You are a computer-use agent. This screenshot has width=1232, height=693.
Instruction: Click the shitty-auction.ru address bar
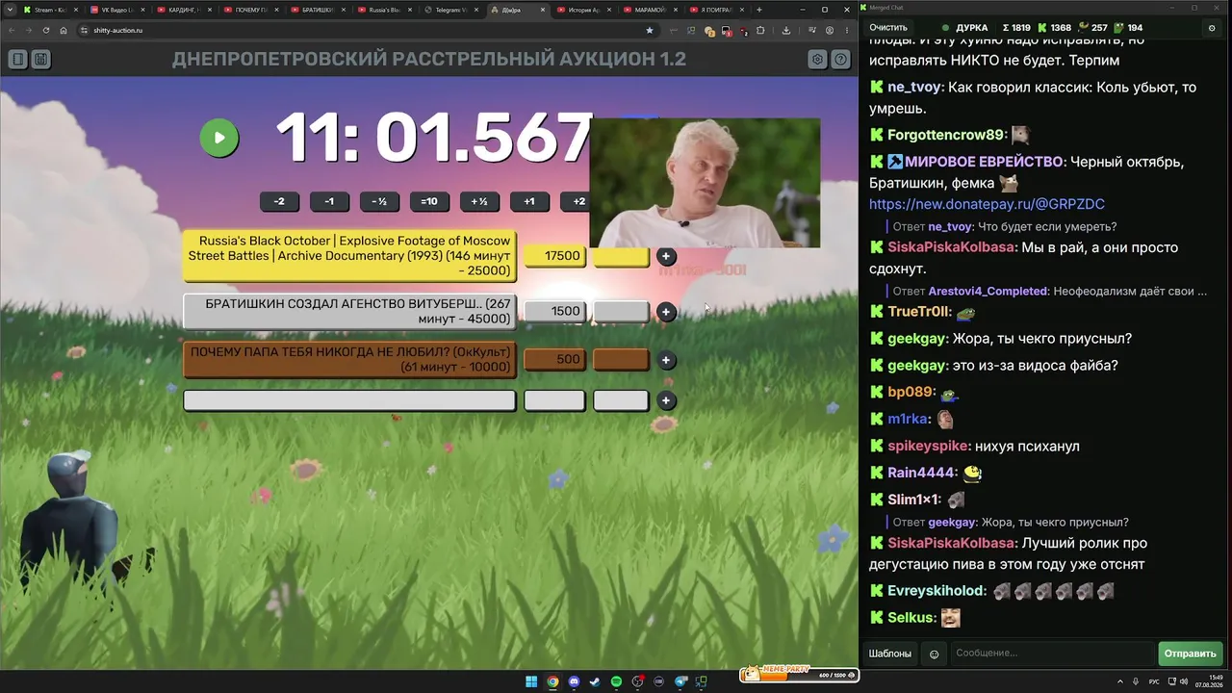[366, 30]
